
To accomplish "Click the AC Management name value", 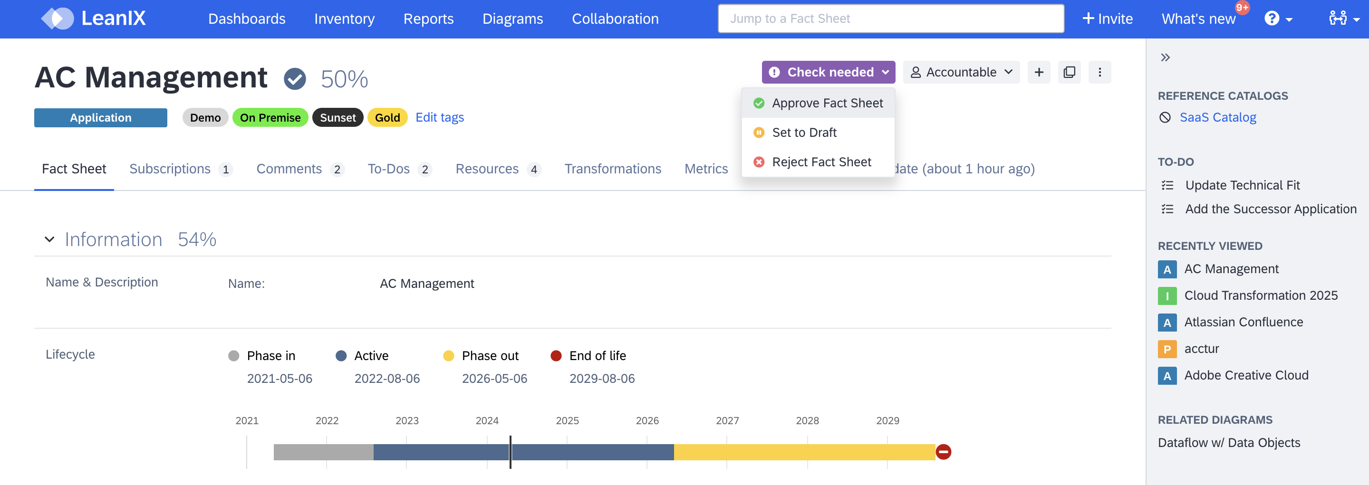I will [x=427, y=284].
